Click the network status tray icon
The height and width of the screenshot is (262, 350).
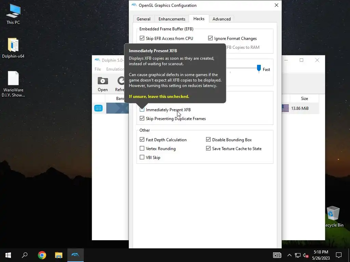pyautogui.click(x=298, y=255)
